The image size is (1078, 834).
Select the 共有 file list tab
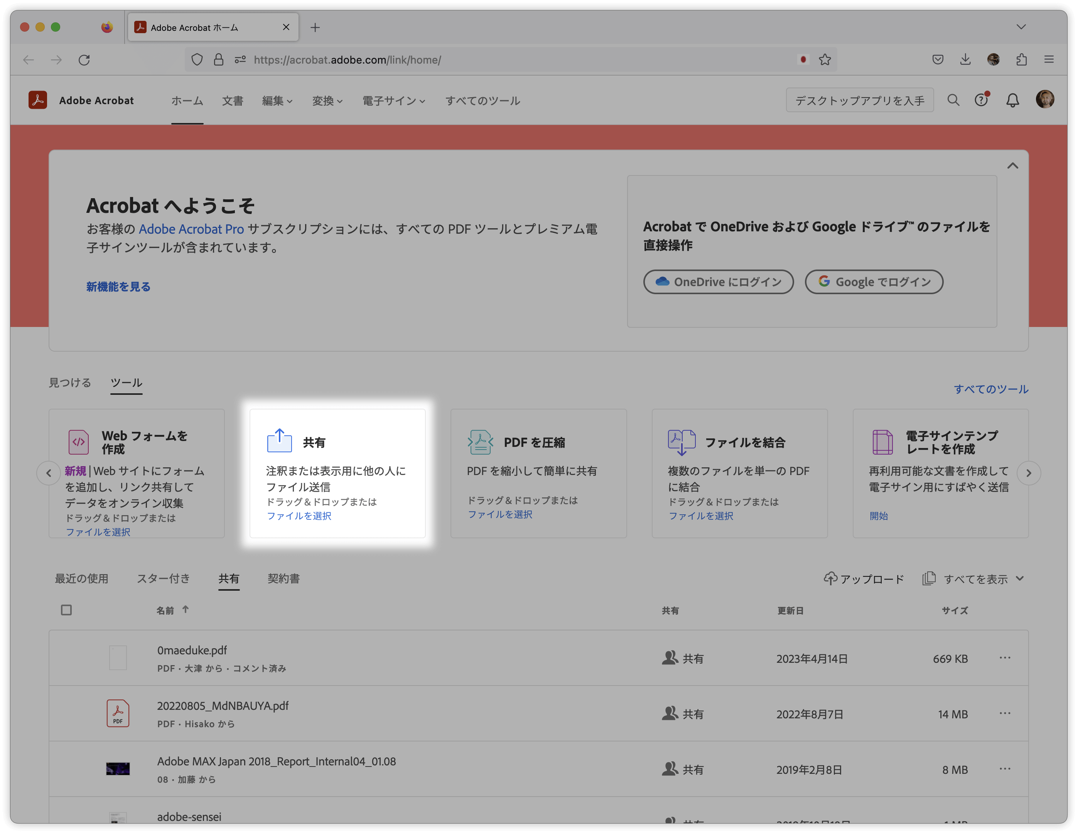coord(229,578)
